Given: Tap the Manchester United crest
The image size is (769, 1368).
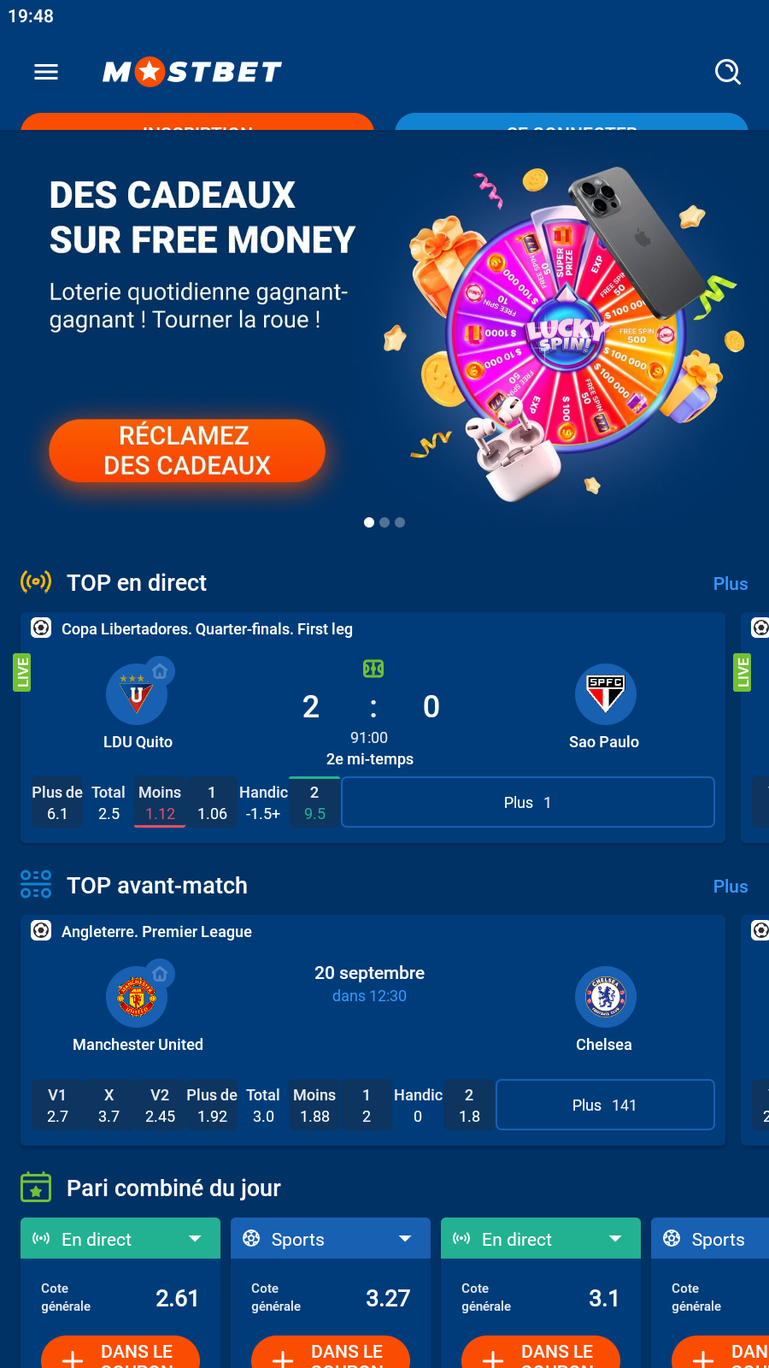Looking at the screenshot, I should click(x=137, y=997).
